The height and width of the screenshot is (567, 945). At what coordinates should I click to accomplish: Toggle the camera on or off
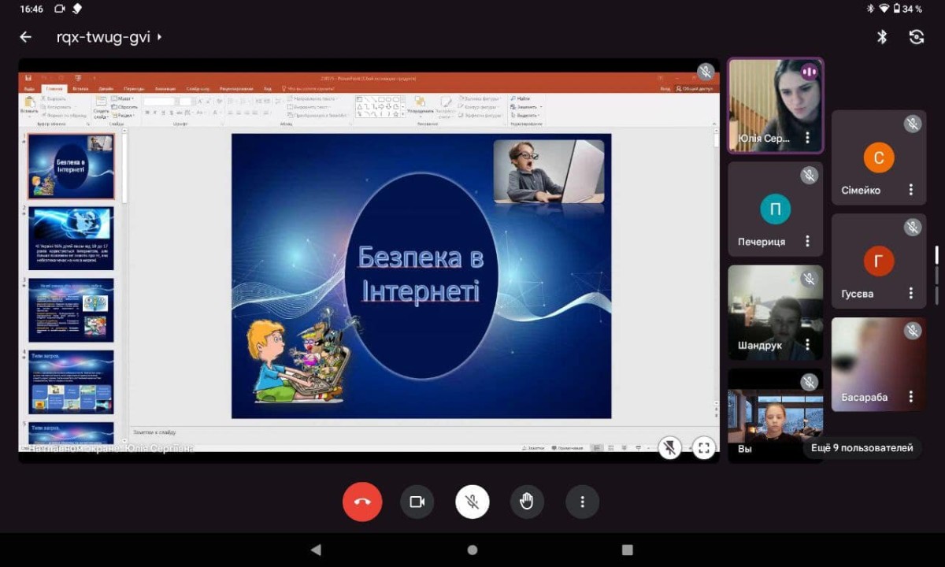(417, 502)
